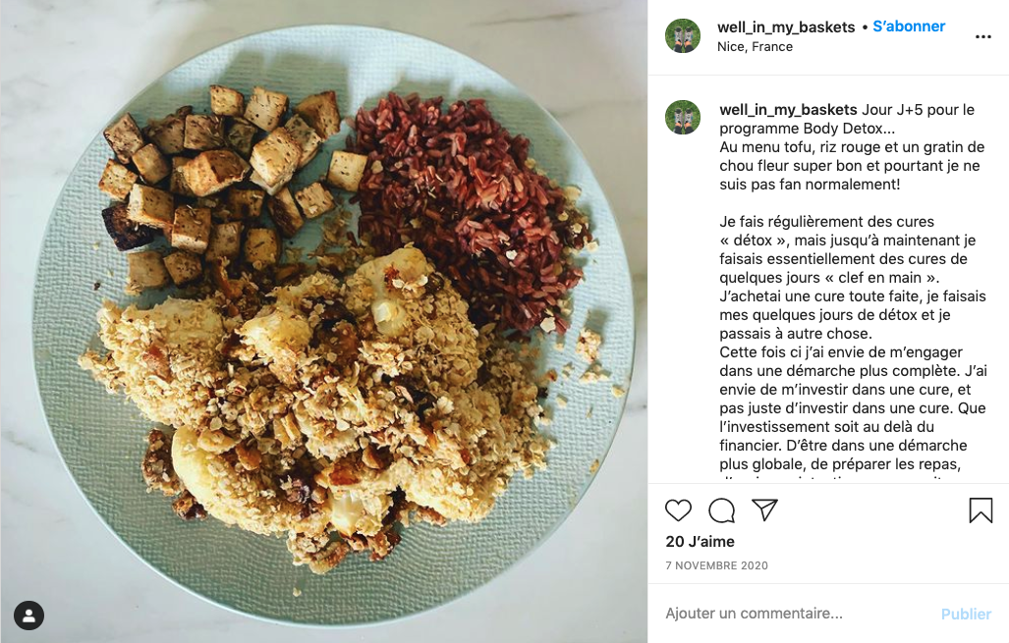
Task: Show tagged people icon on photo
Action: tap(28, 616)
